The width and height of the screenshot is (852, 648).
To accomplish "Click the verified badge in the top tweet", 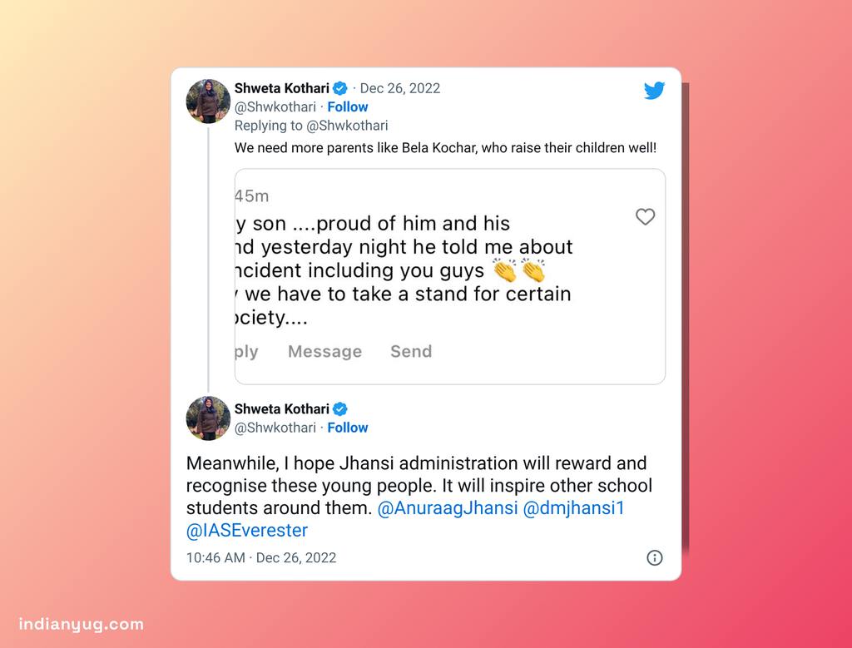I will coord(340,88).
